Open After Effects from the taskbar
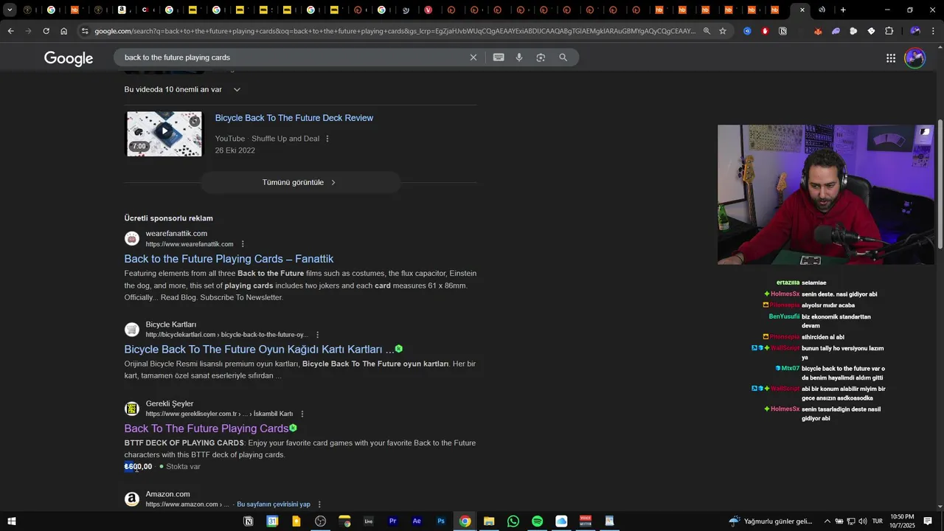 (x=417, y=521)
